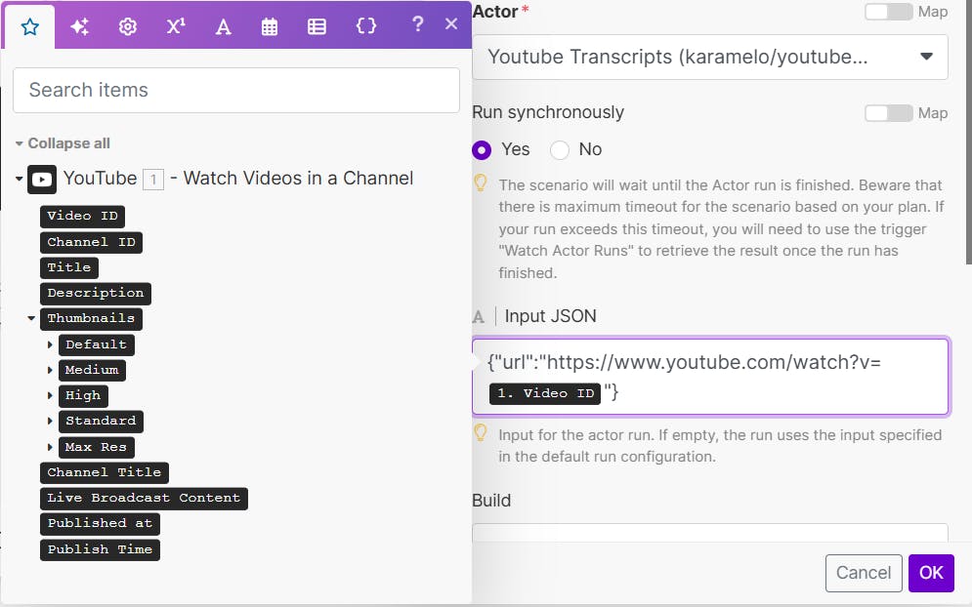Open help question mark icon
Screen dimensions: 972x607
coord(418,24)
